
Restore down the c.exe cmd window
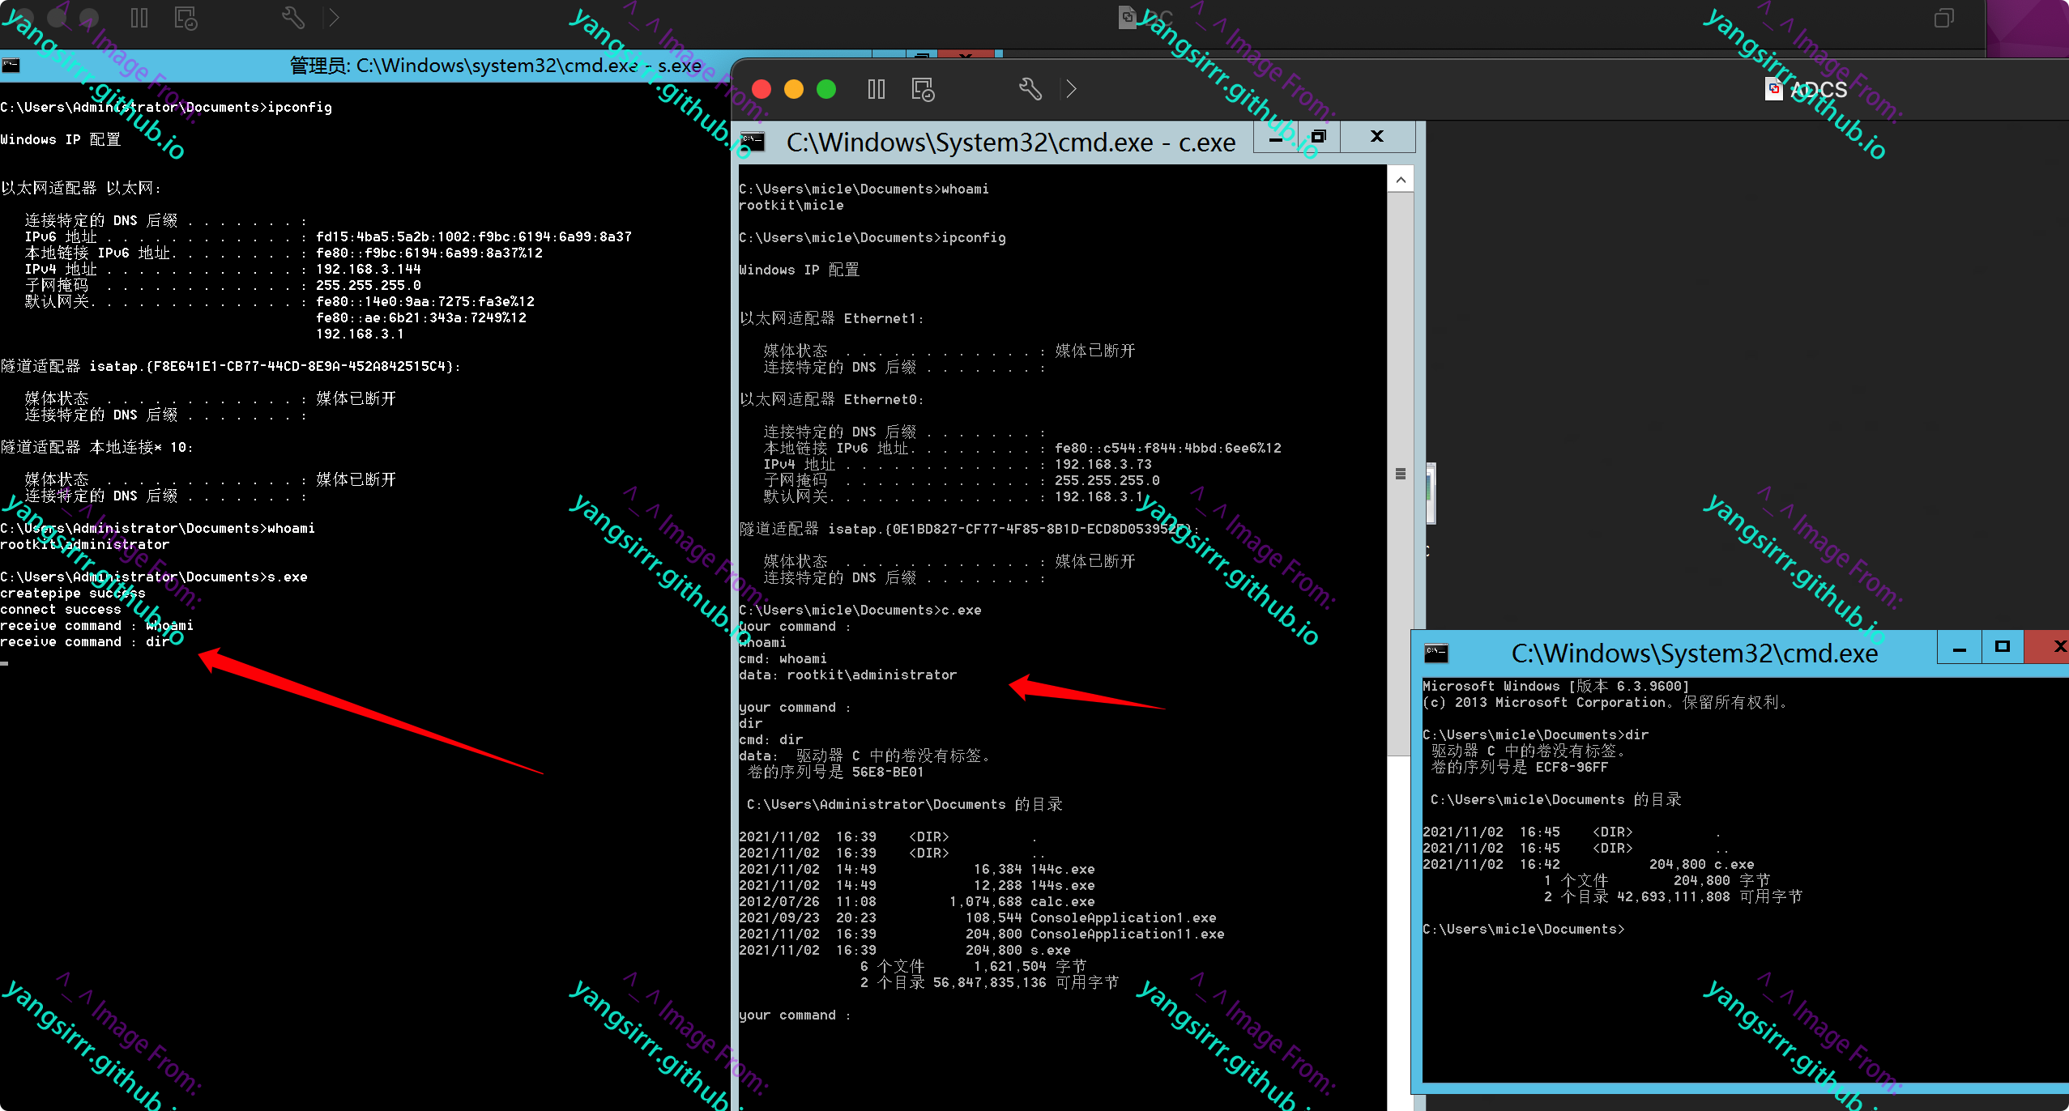(1318, 137)
